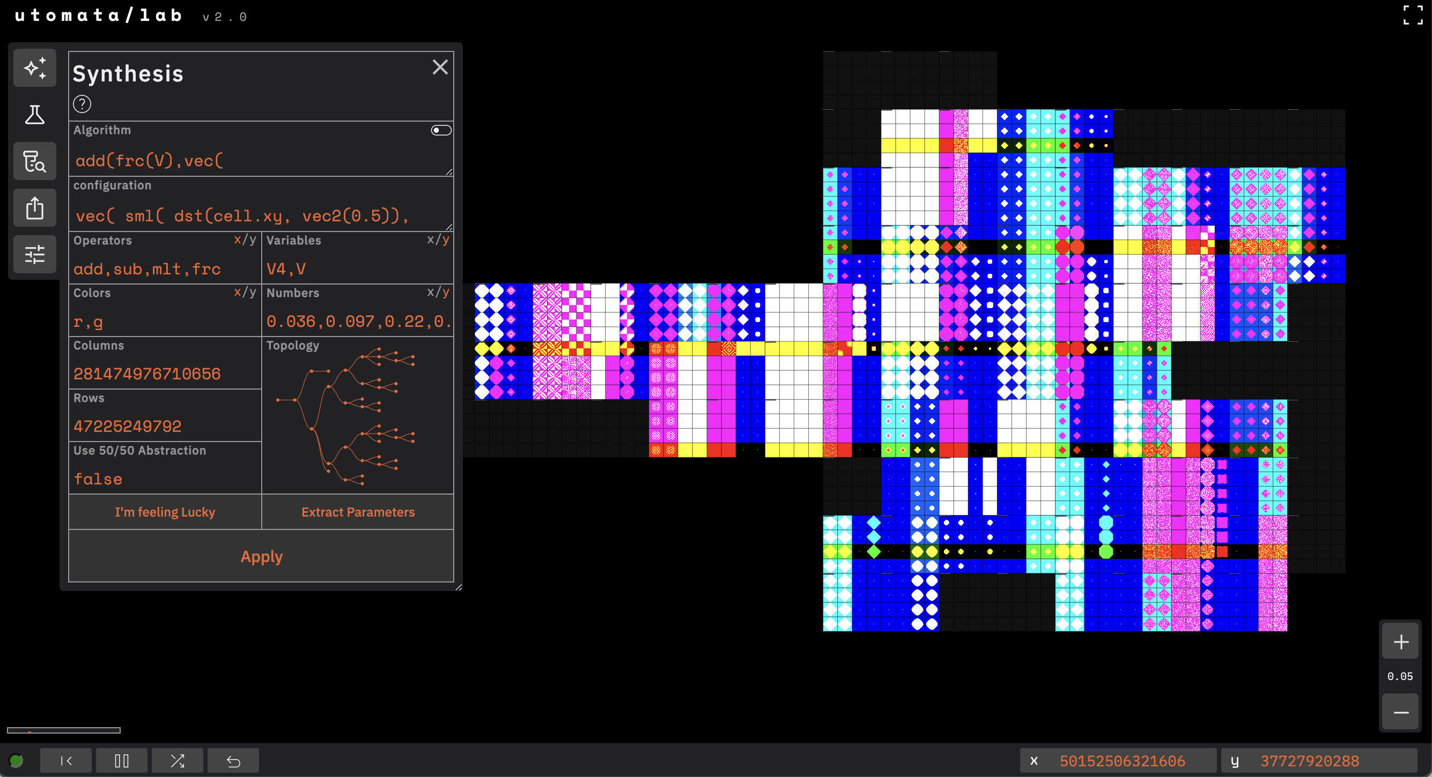Click Extract Parameters button
This screenshot has height=777, width=1432.
358,512
